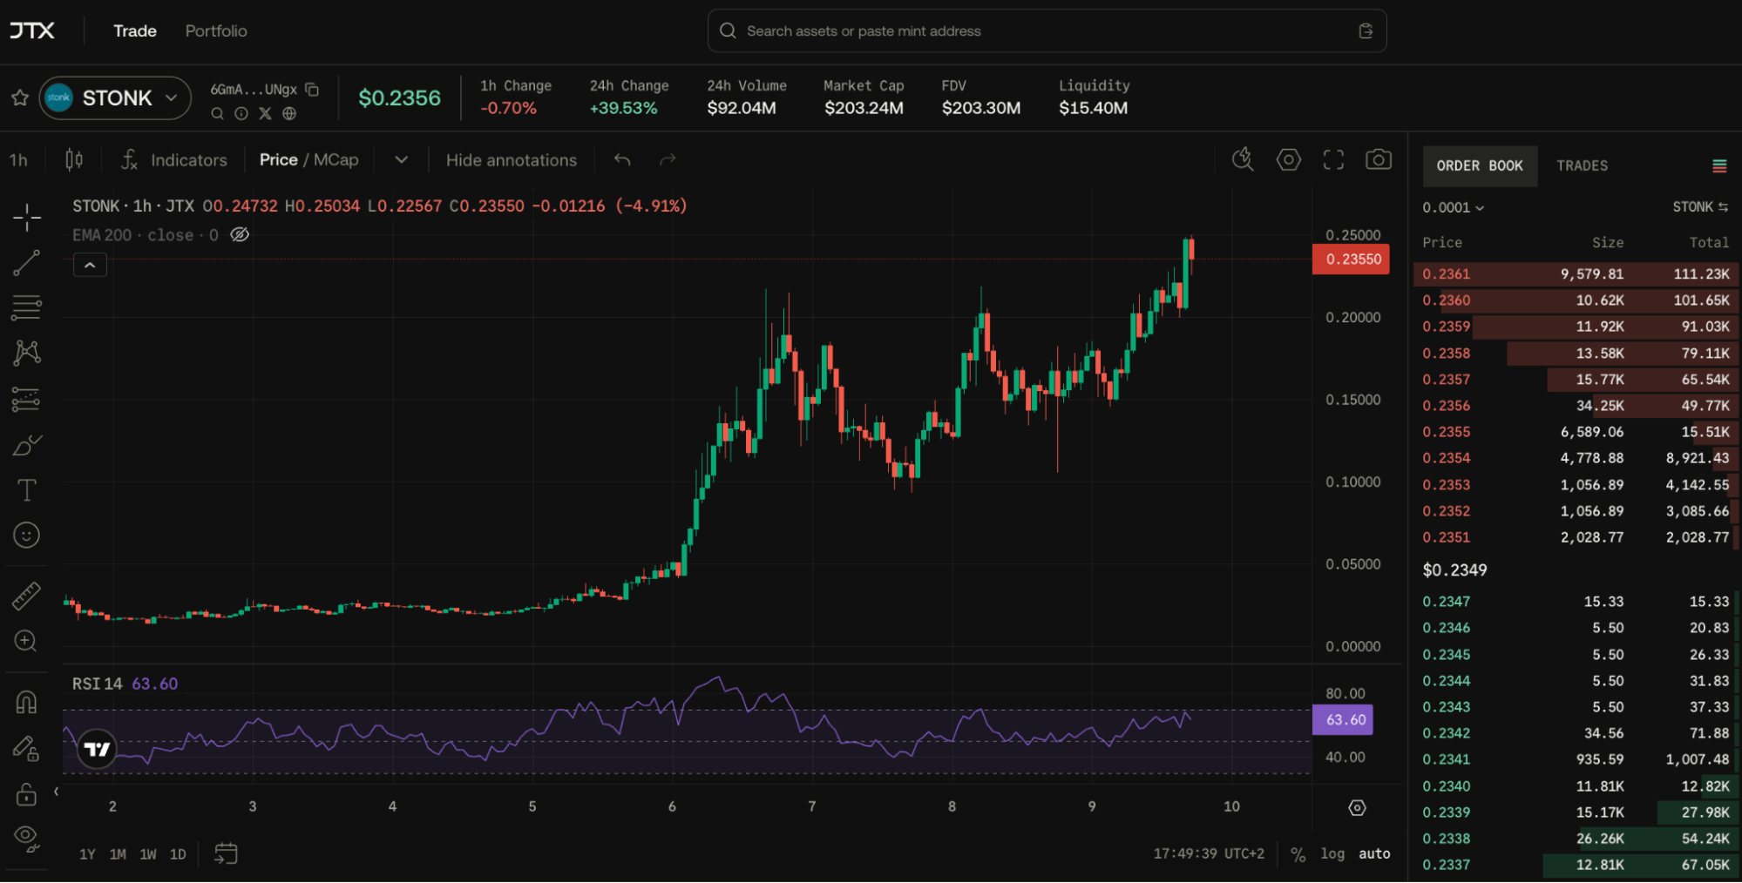Collapse the drawing toolbar with the side arrow
The height and width of the screenshot is (883, 1742).
coord(57,792)
